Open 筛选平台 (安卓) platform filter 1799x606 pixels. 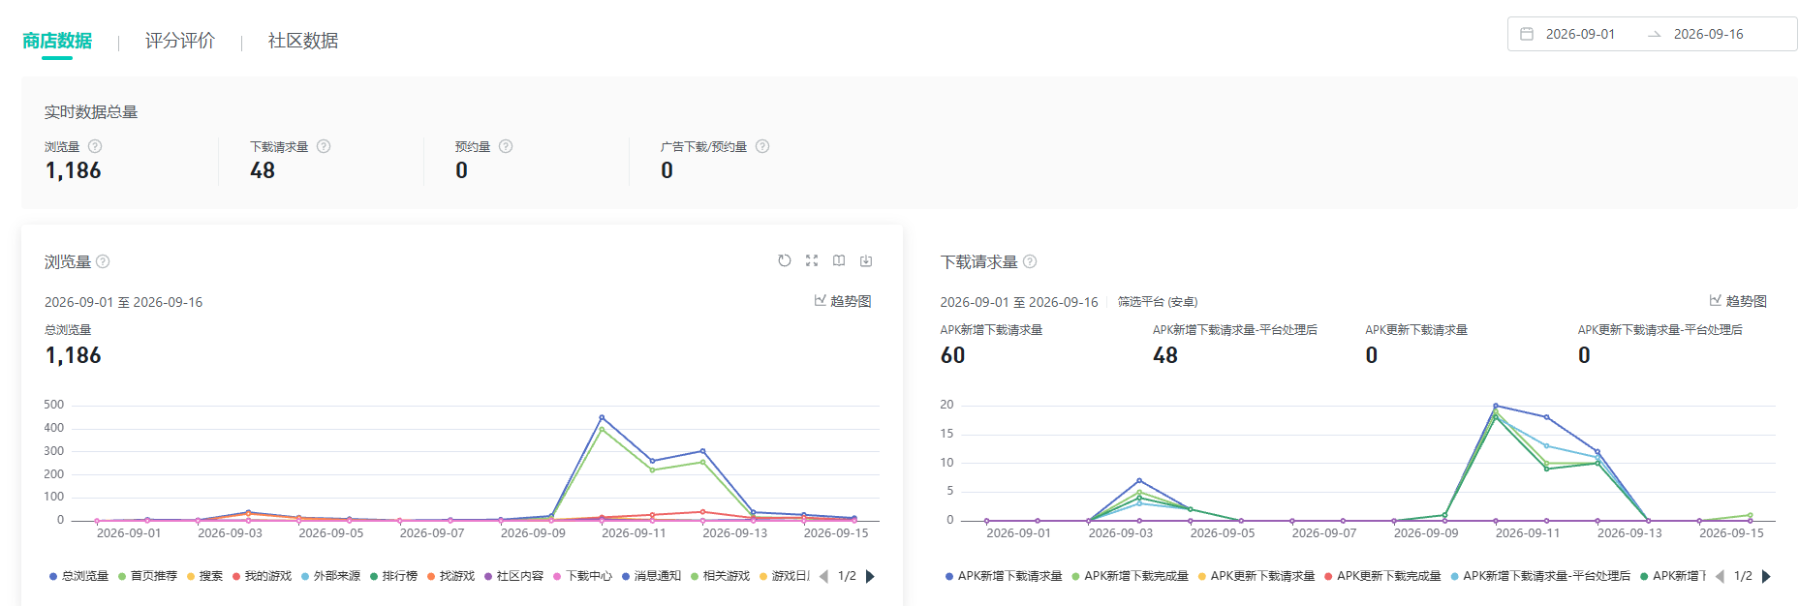1158,302
